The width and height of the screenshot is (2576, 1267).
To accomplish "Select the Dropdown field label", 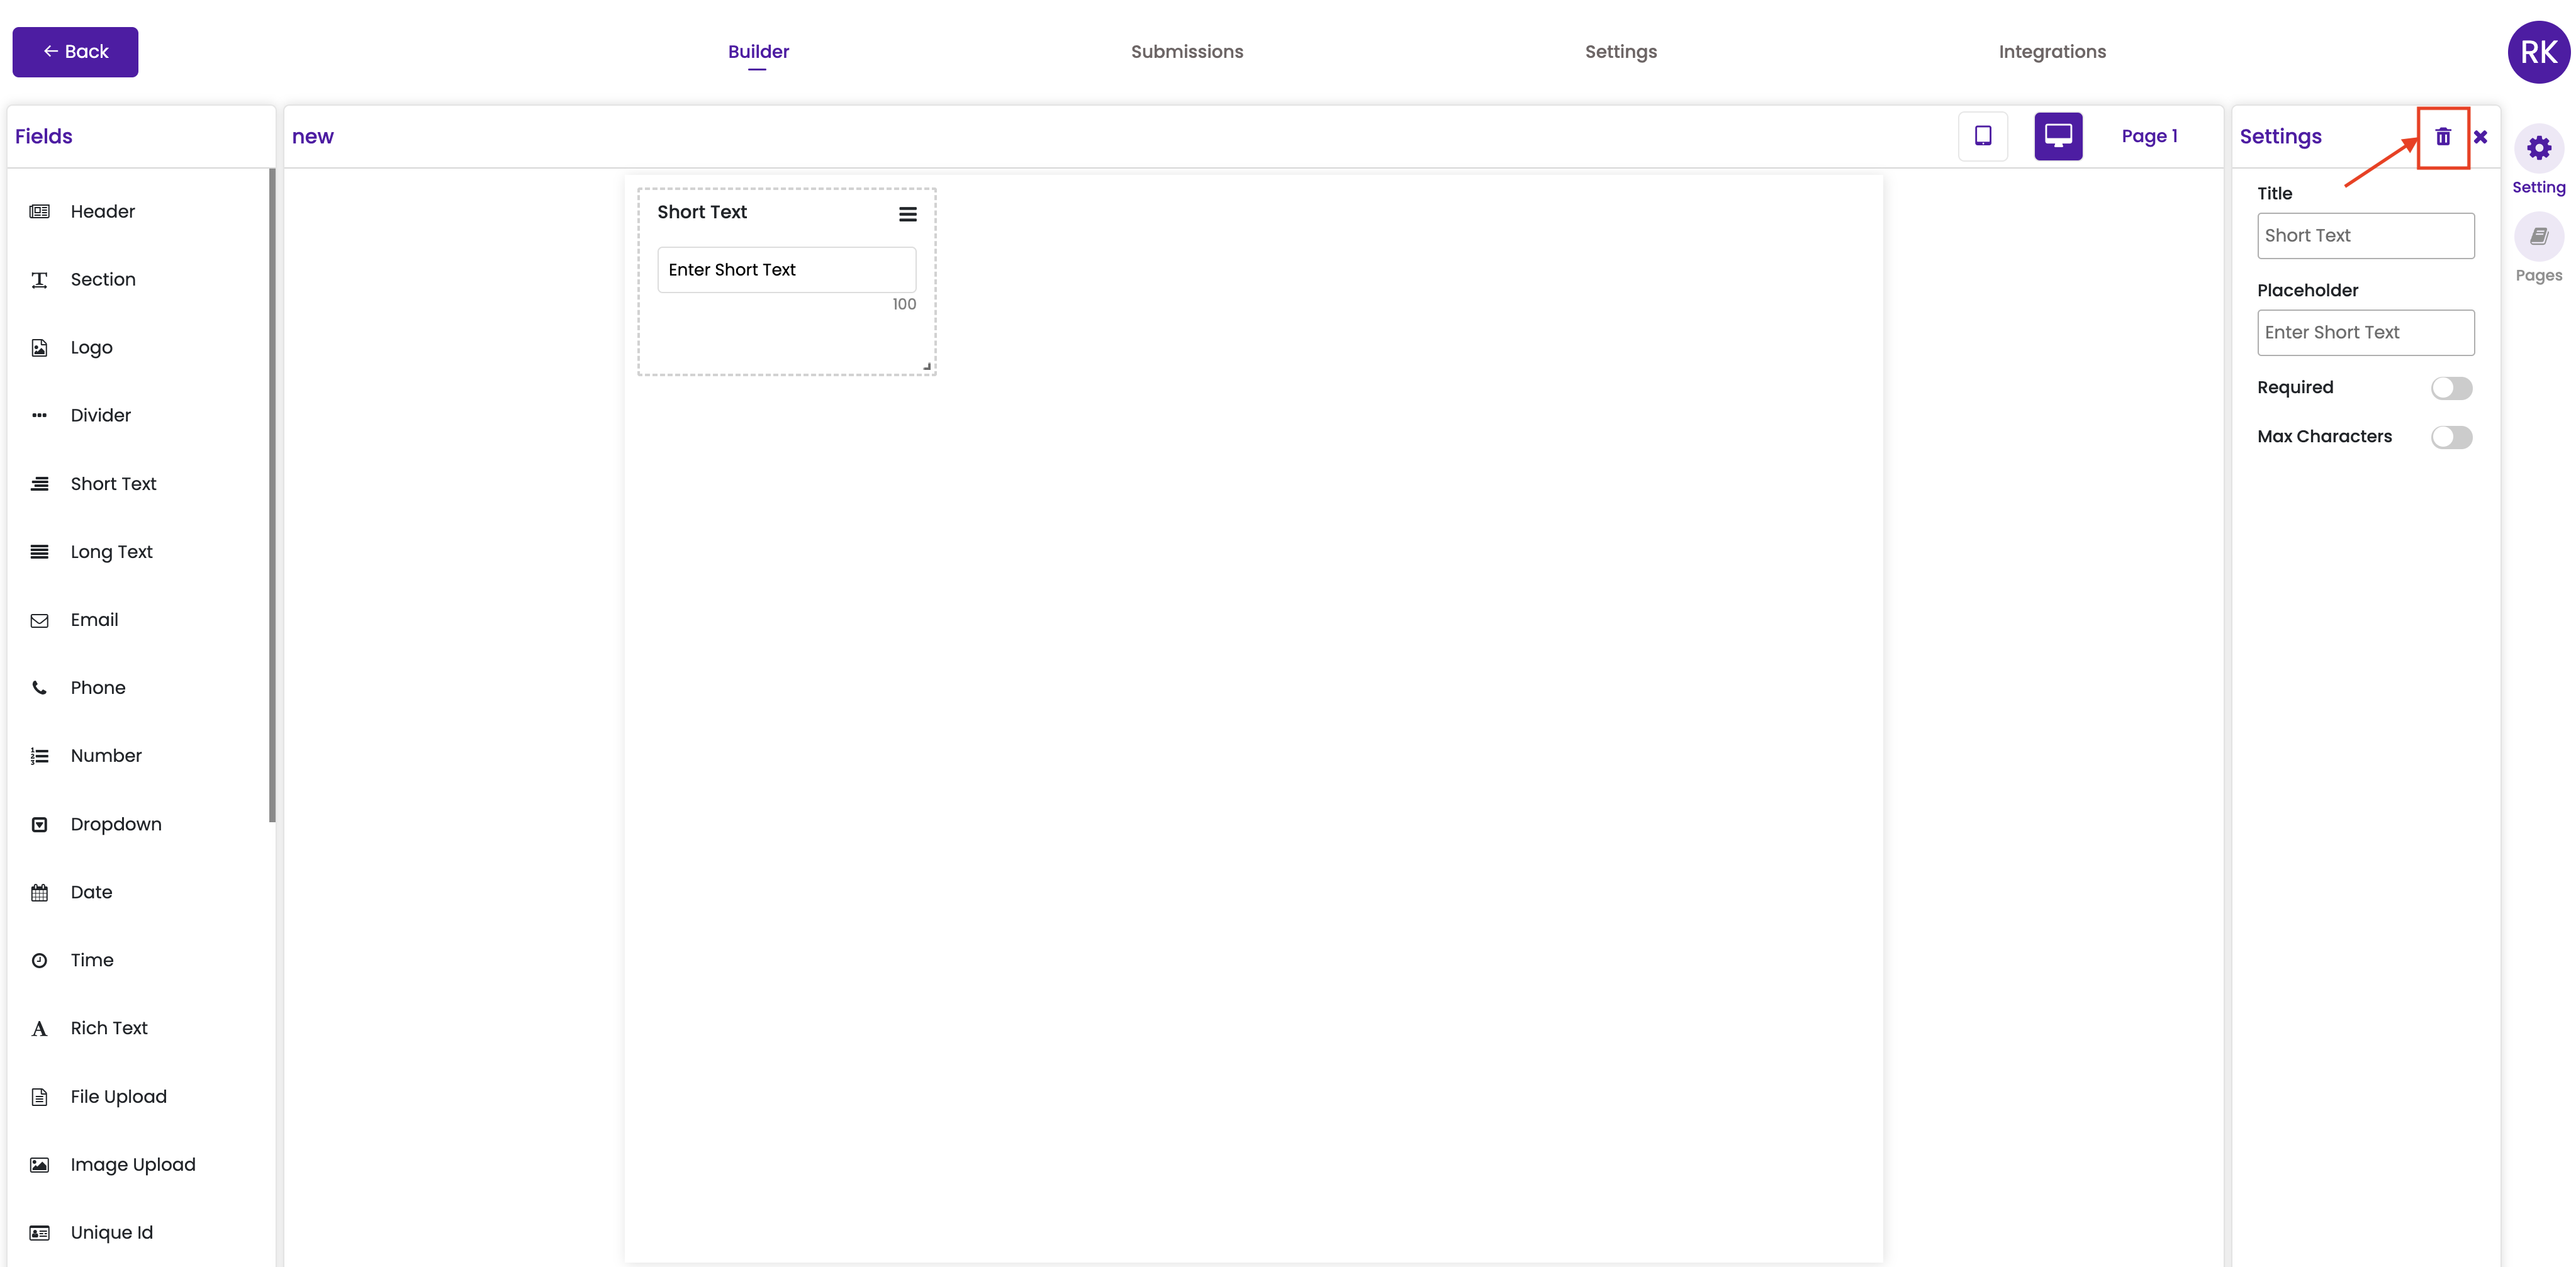I will [x=116, y=824].
